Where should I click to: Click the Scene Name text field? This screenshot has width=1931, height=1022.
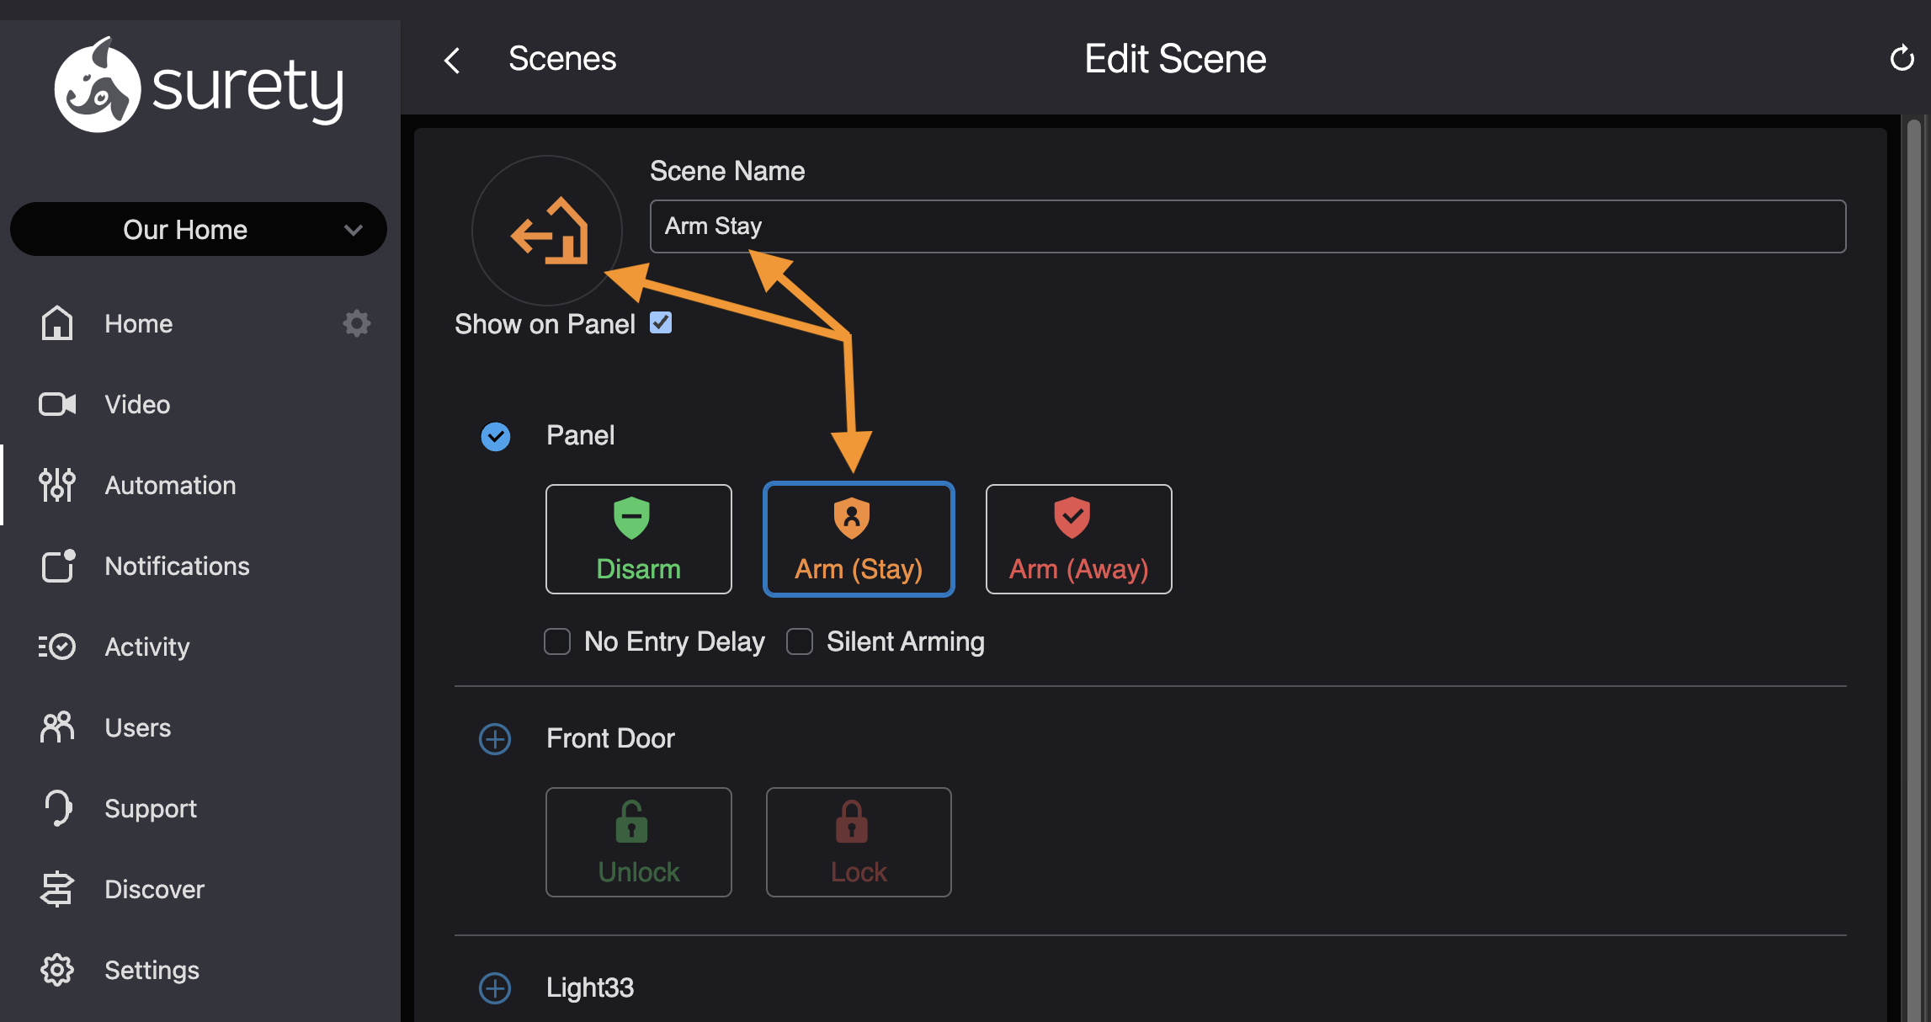[x=1247, y=226]
